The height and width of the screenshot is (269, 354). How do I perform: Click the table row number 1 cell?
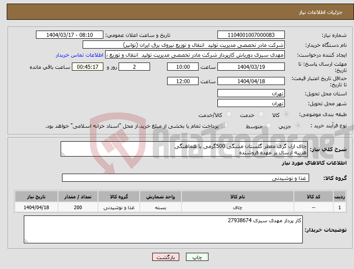pyautogui.click(x=340, y=207)
